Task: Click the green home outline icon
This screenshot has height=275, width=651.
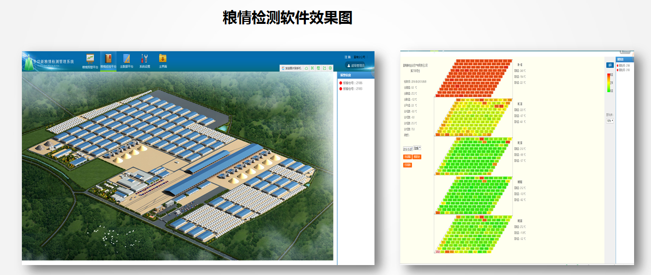Action: tap(306, 68)
